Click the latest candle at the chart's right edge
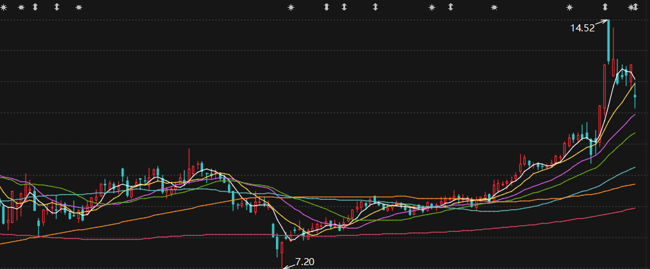Viewport: 650px width, 269px height. (635, 95)
